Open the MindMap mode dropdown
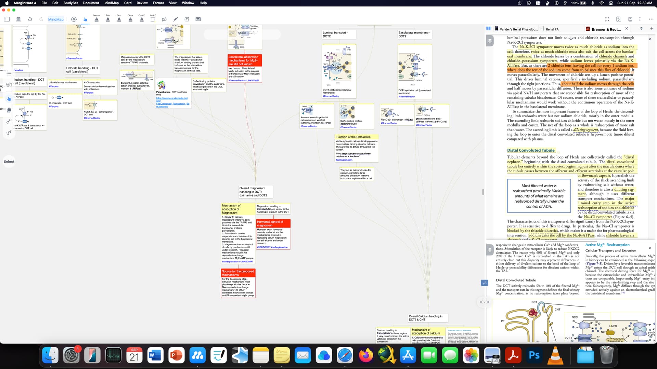 pyautogui.click(x=56, y=19)
